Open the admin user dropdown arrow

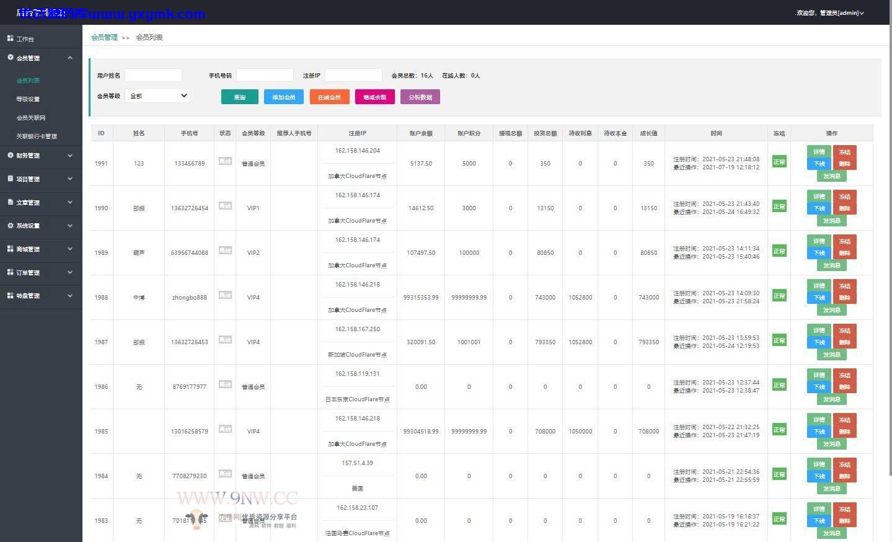(862, 13)
